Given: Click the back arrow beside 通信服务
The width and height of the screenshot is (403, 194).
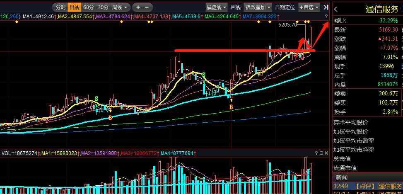Looking at the screenshot, I should point(336,9).
